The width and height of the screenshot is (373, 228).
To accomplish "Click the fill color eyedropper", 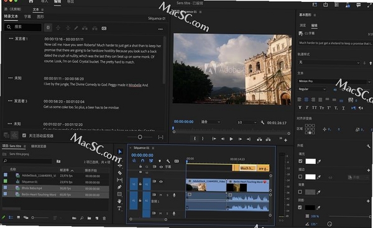I will pyautogui.click(x=320, y=162).
